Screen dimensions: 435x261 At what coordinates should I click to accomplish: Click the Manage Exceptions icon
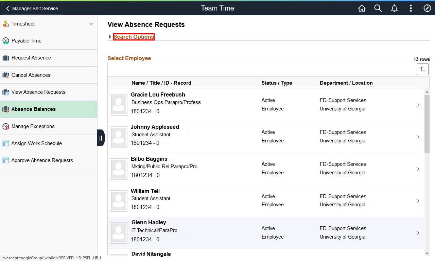pyautogui.click(x=5, y=126)
